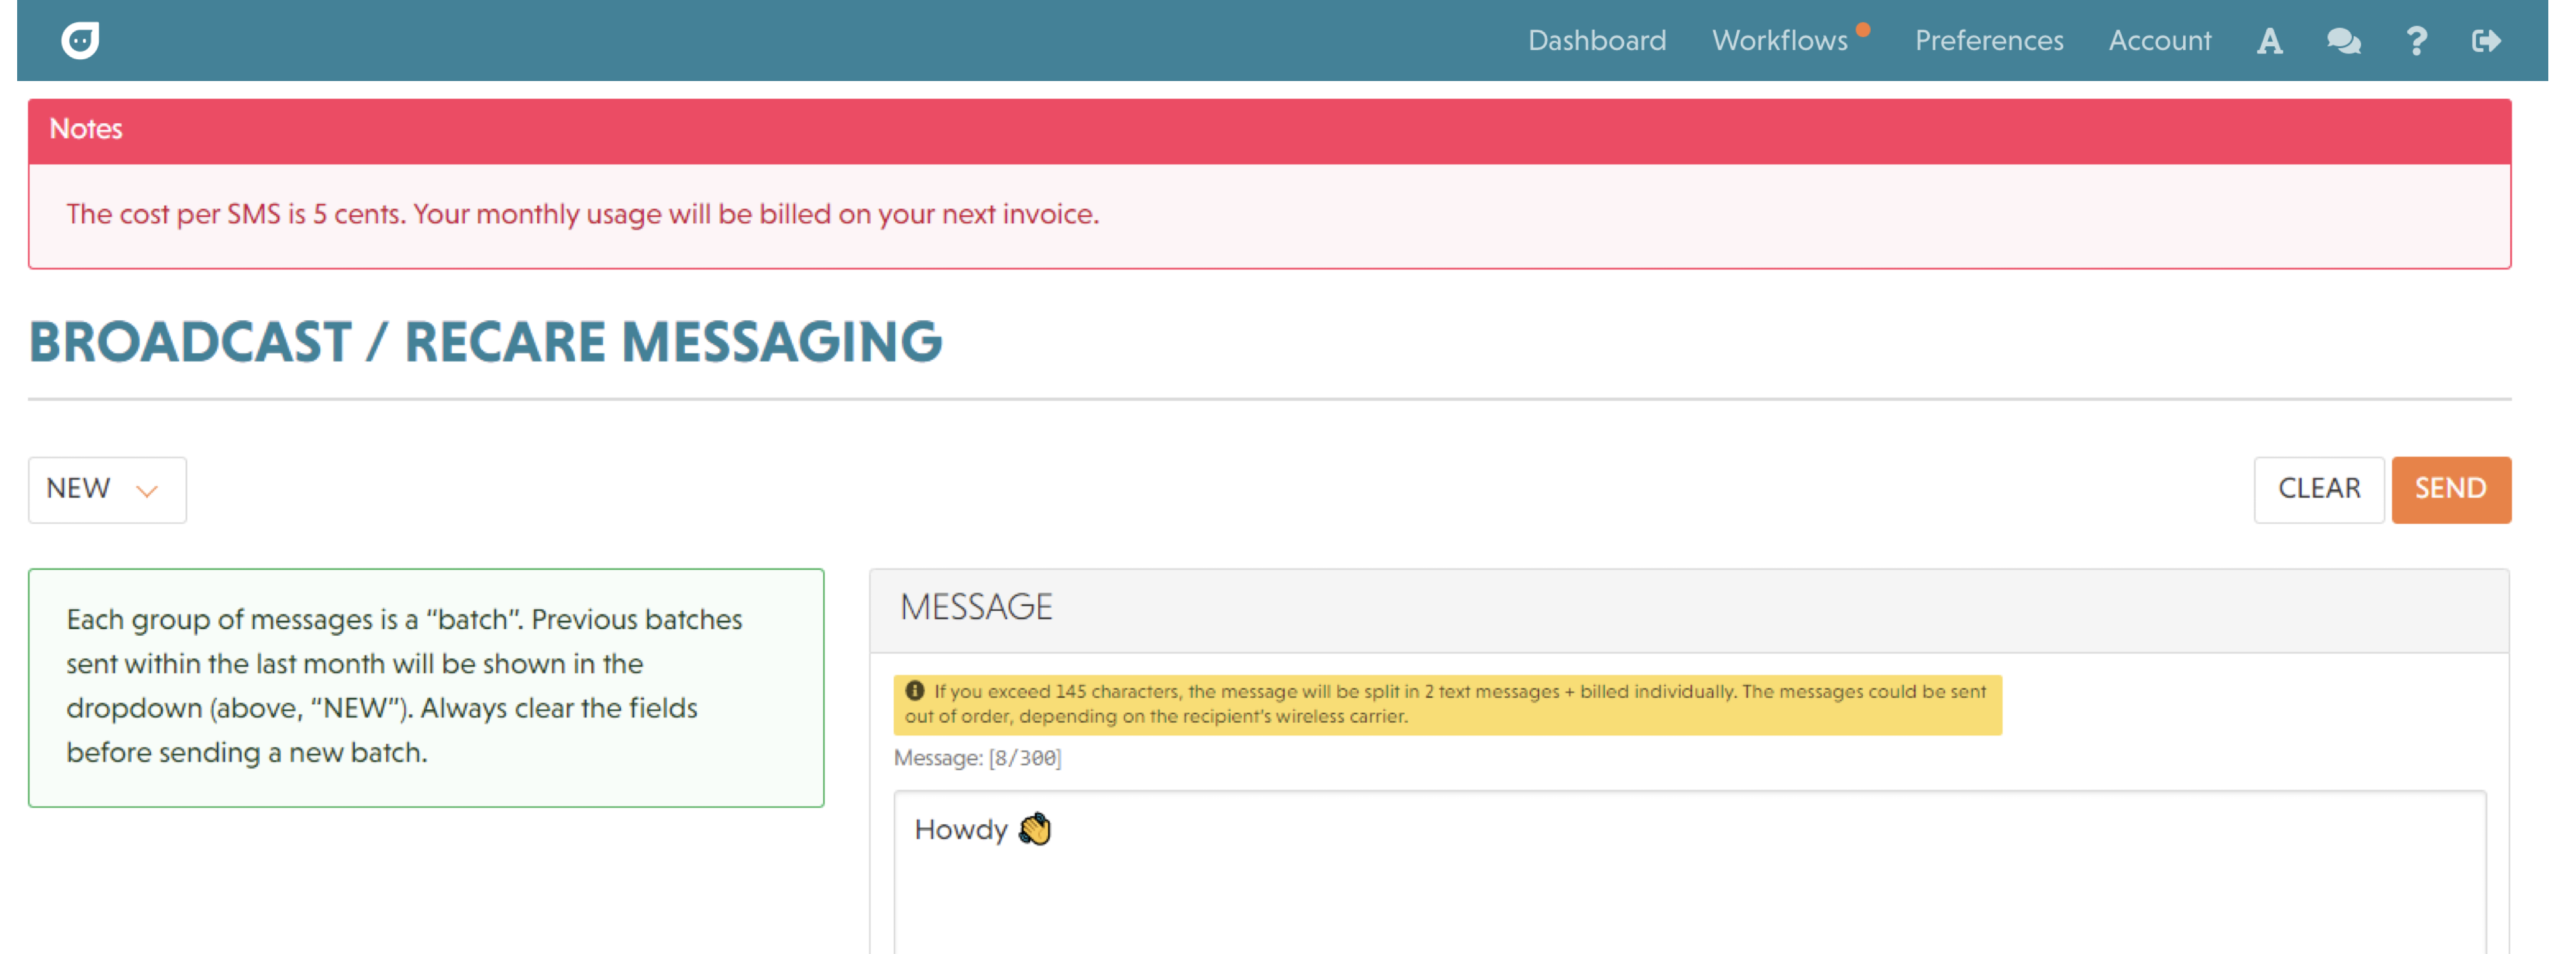
Task: Click the MESSAGE panel title
Action: (x=976, y=607)
